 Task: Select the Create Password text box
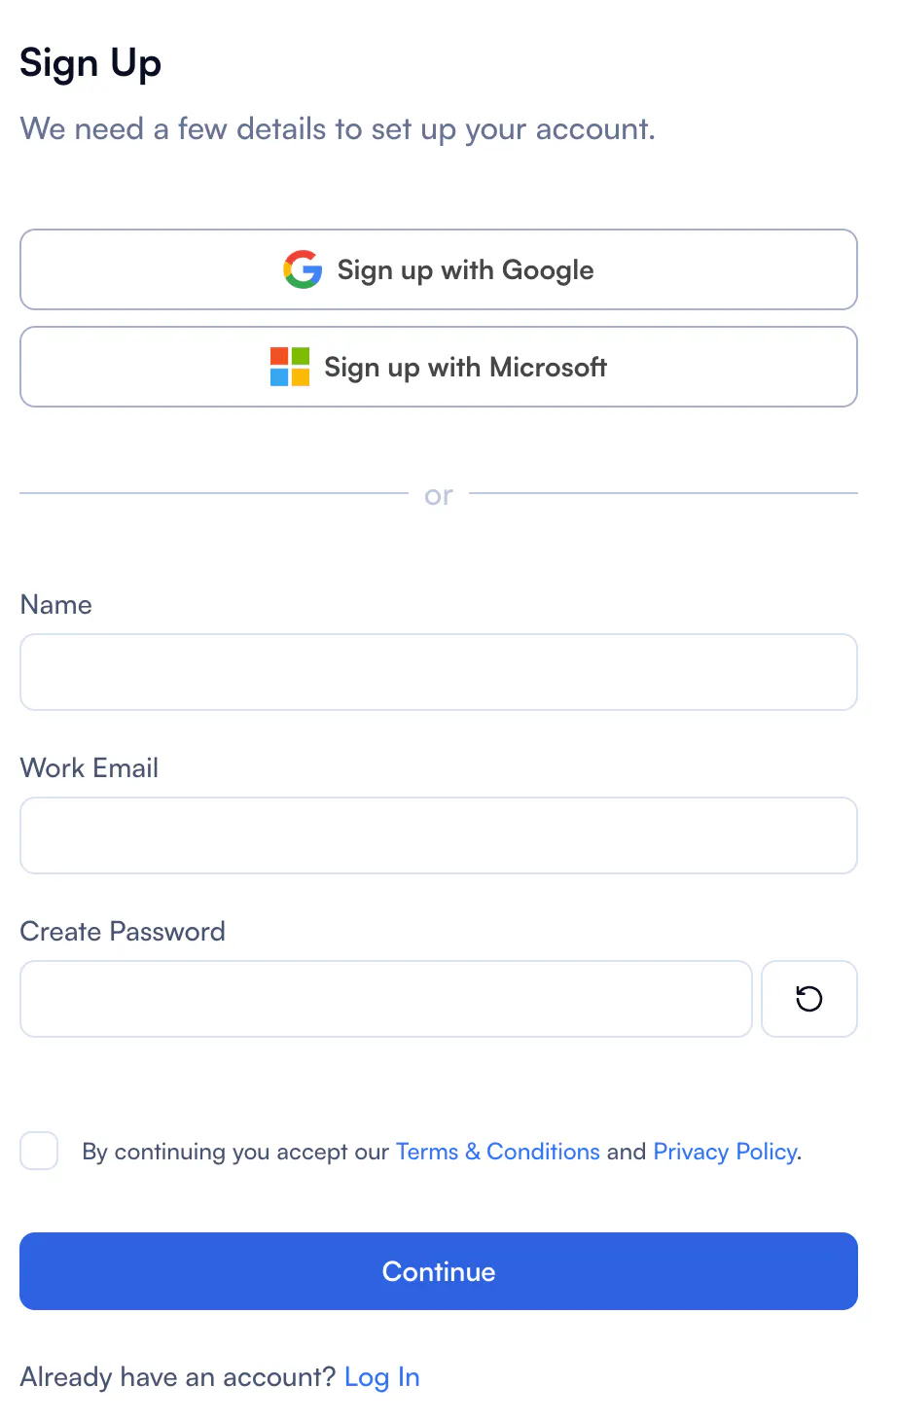[x=385, y=999]
